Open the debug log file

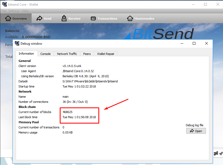(x=196, y=131)
